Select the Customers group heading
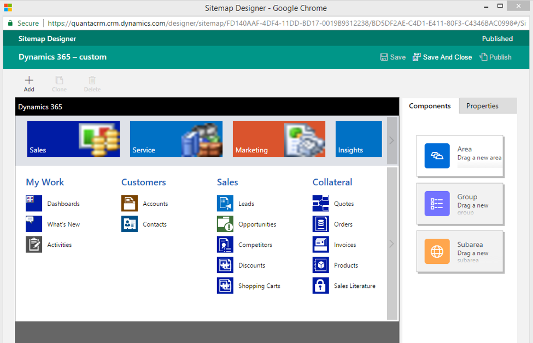Viewport: 533px width, 343px height. pyautogui.click(x=143, y=182)
